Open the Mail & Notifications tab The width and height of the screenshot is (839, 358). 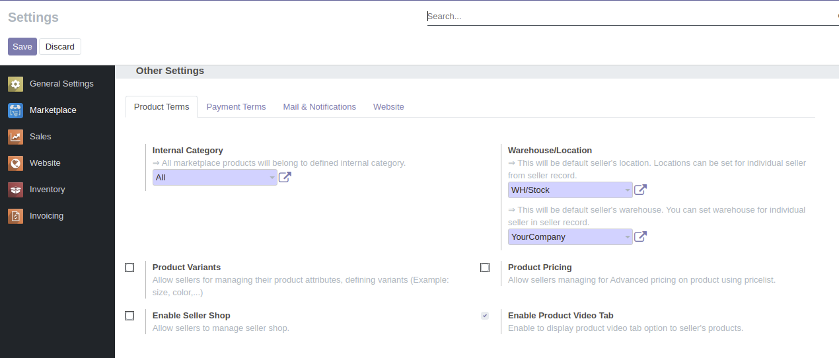pos(319,107)
